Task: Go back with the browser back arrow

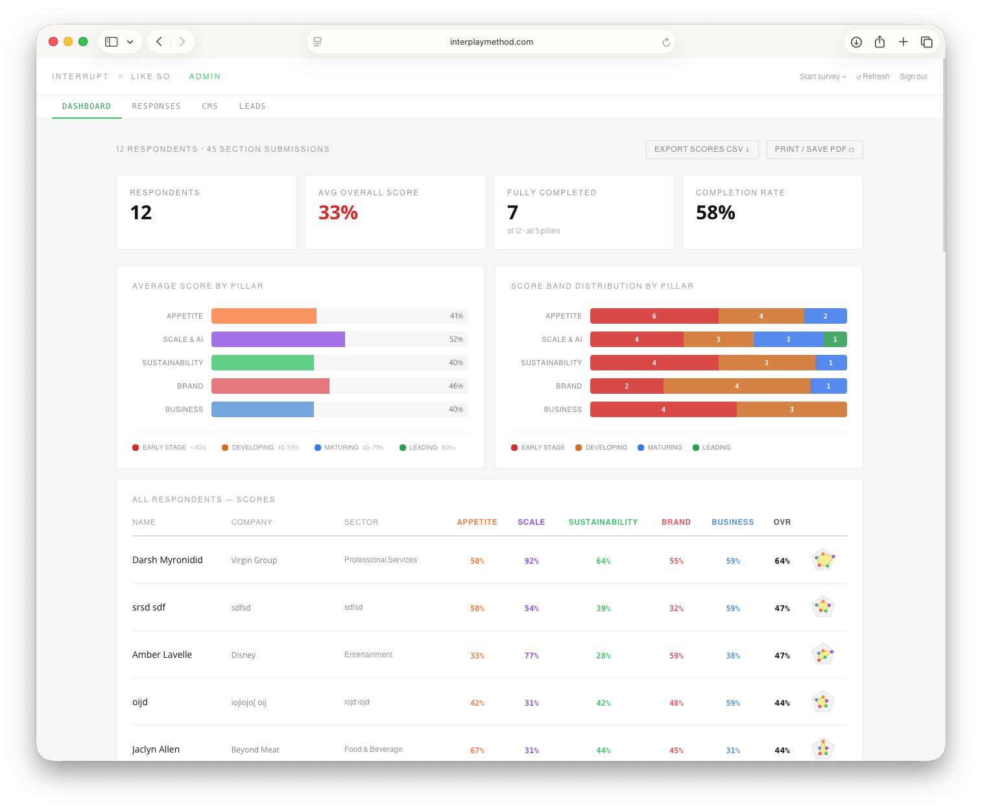Action: [159, 42]
